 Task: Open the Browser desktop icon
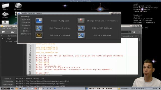pos(18,6)
